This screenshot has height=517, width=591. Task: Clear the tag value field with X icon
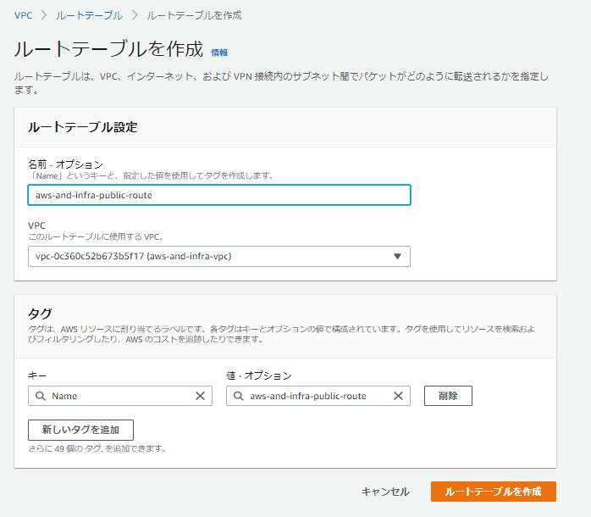[398, 396]
